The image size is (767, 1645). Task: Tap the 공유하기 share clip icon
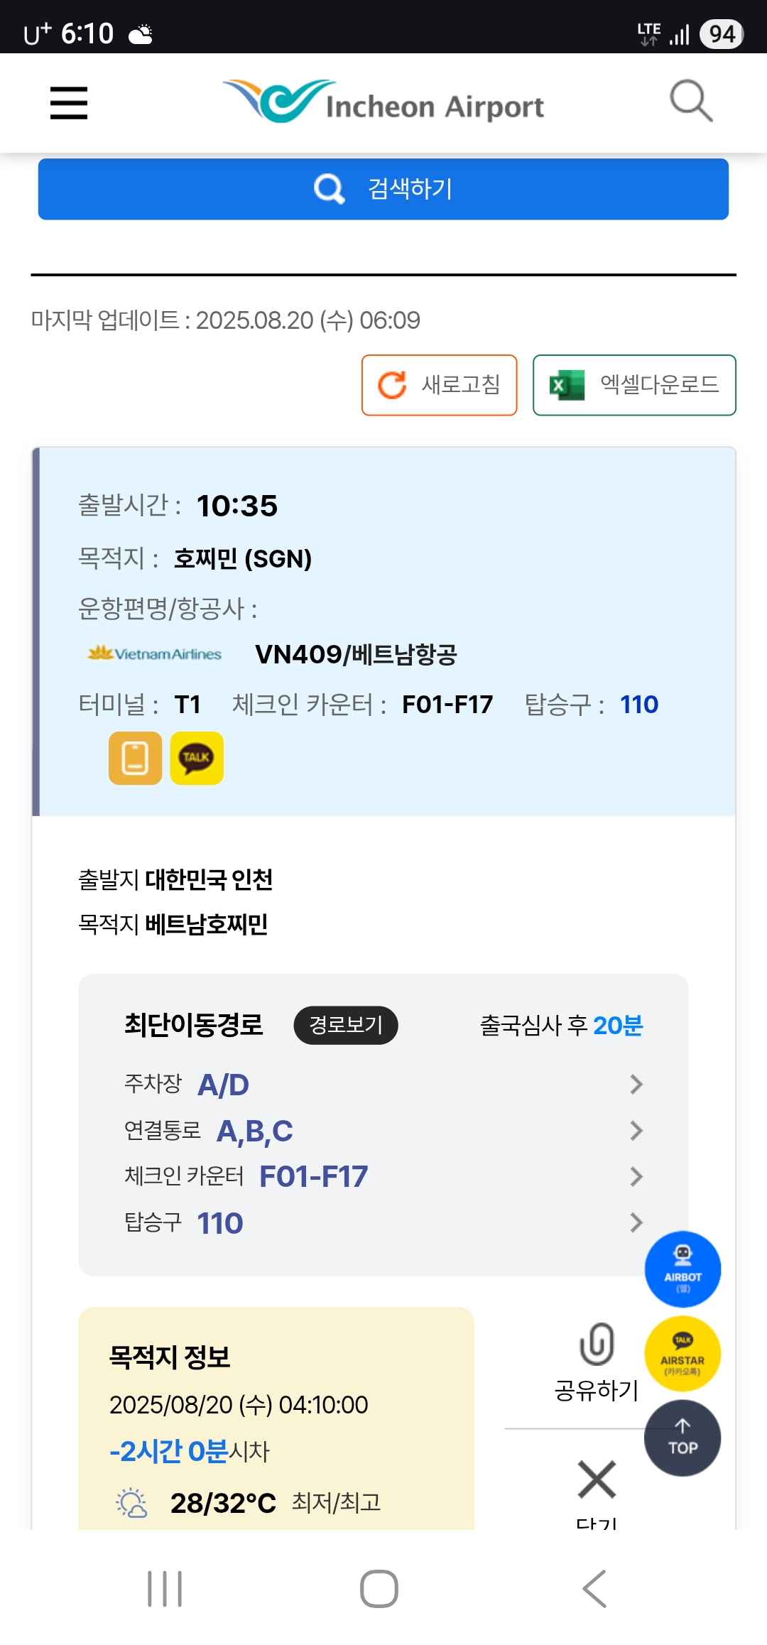(x=597, y=1345)
